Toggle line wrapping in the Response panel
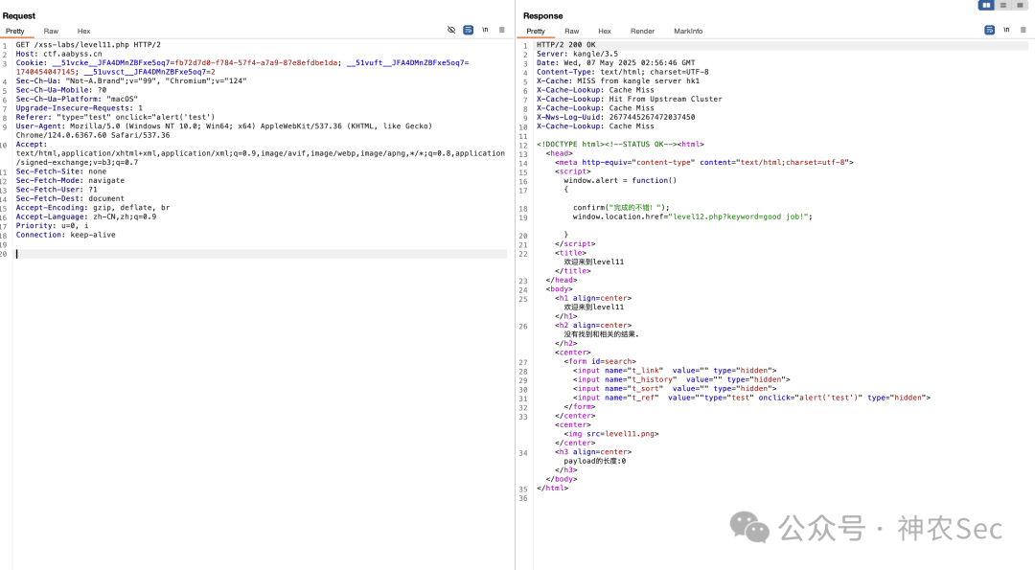The height and width of the screenshot is (570, 1035). 989,30
